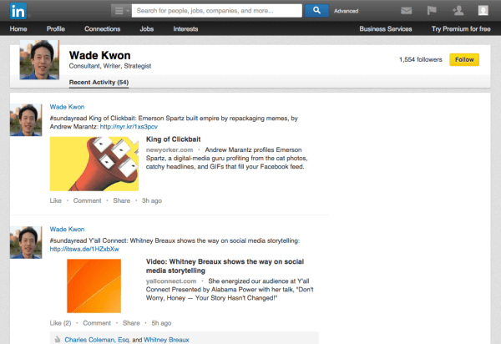Click Consultant, Writer, Strategist headline
The image size is (501, 344).
110,66
